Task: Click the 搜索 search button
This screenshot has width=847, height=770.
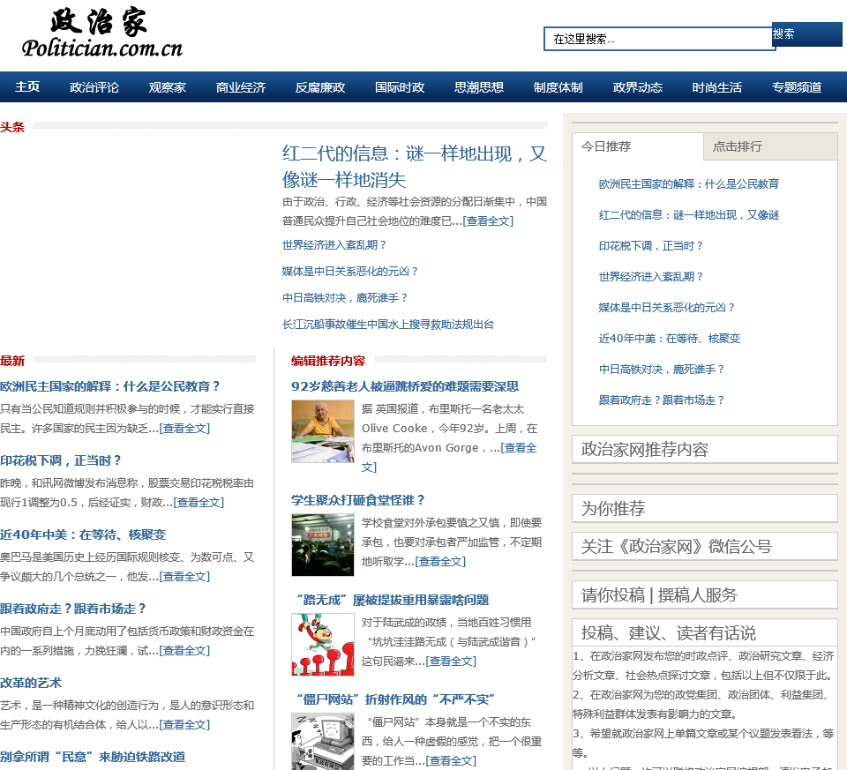Action: click(x=807, y=34)
